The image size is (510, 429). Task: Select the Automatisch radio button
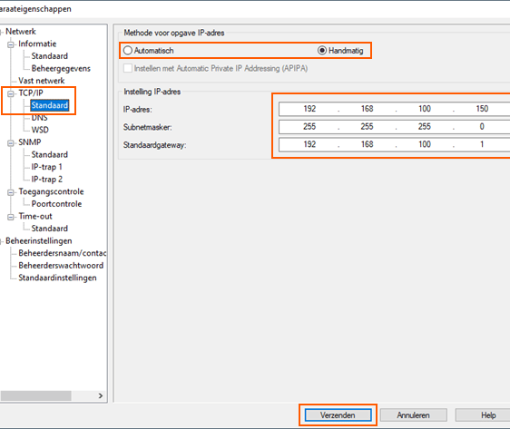128,51
